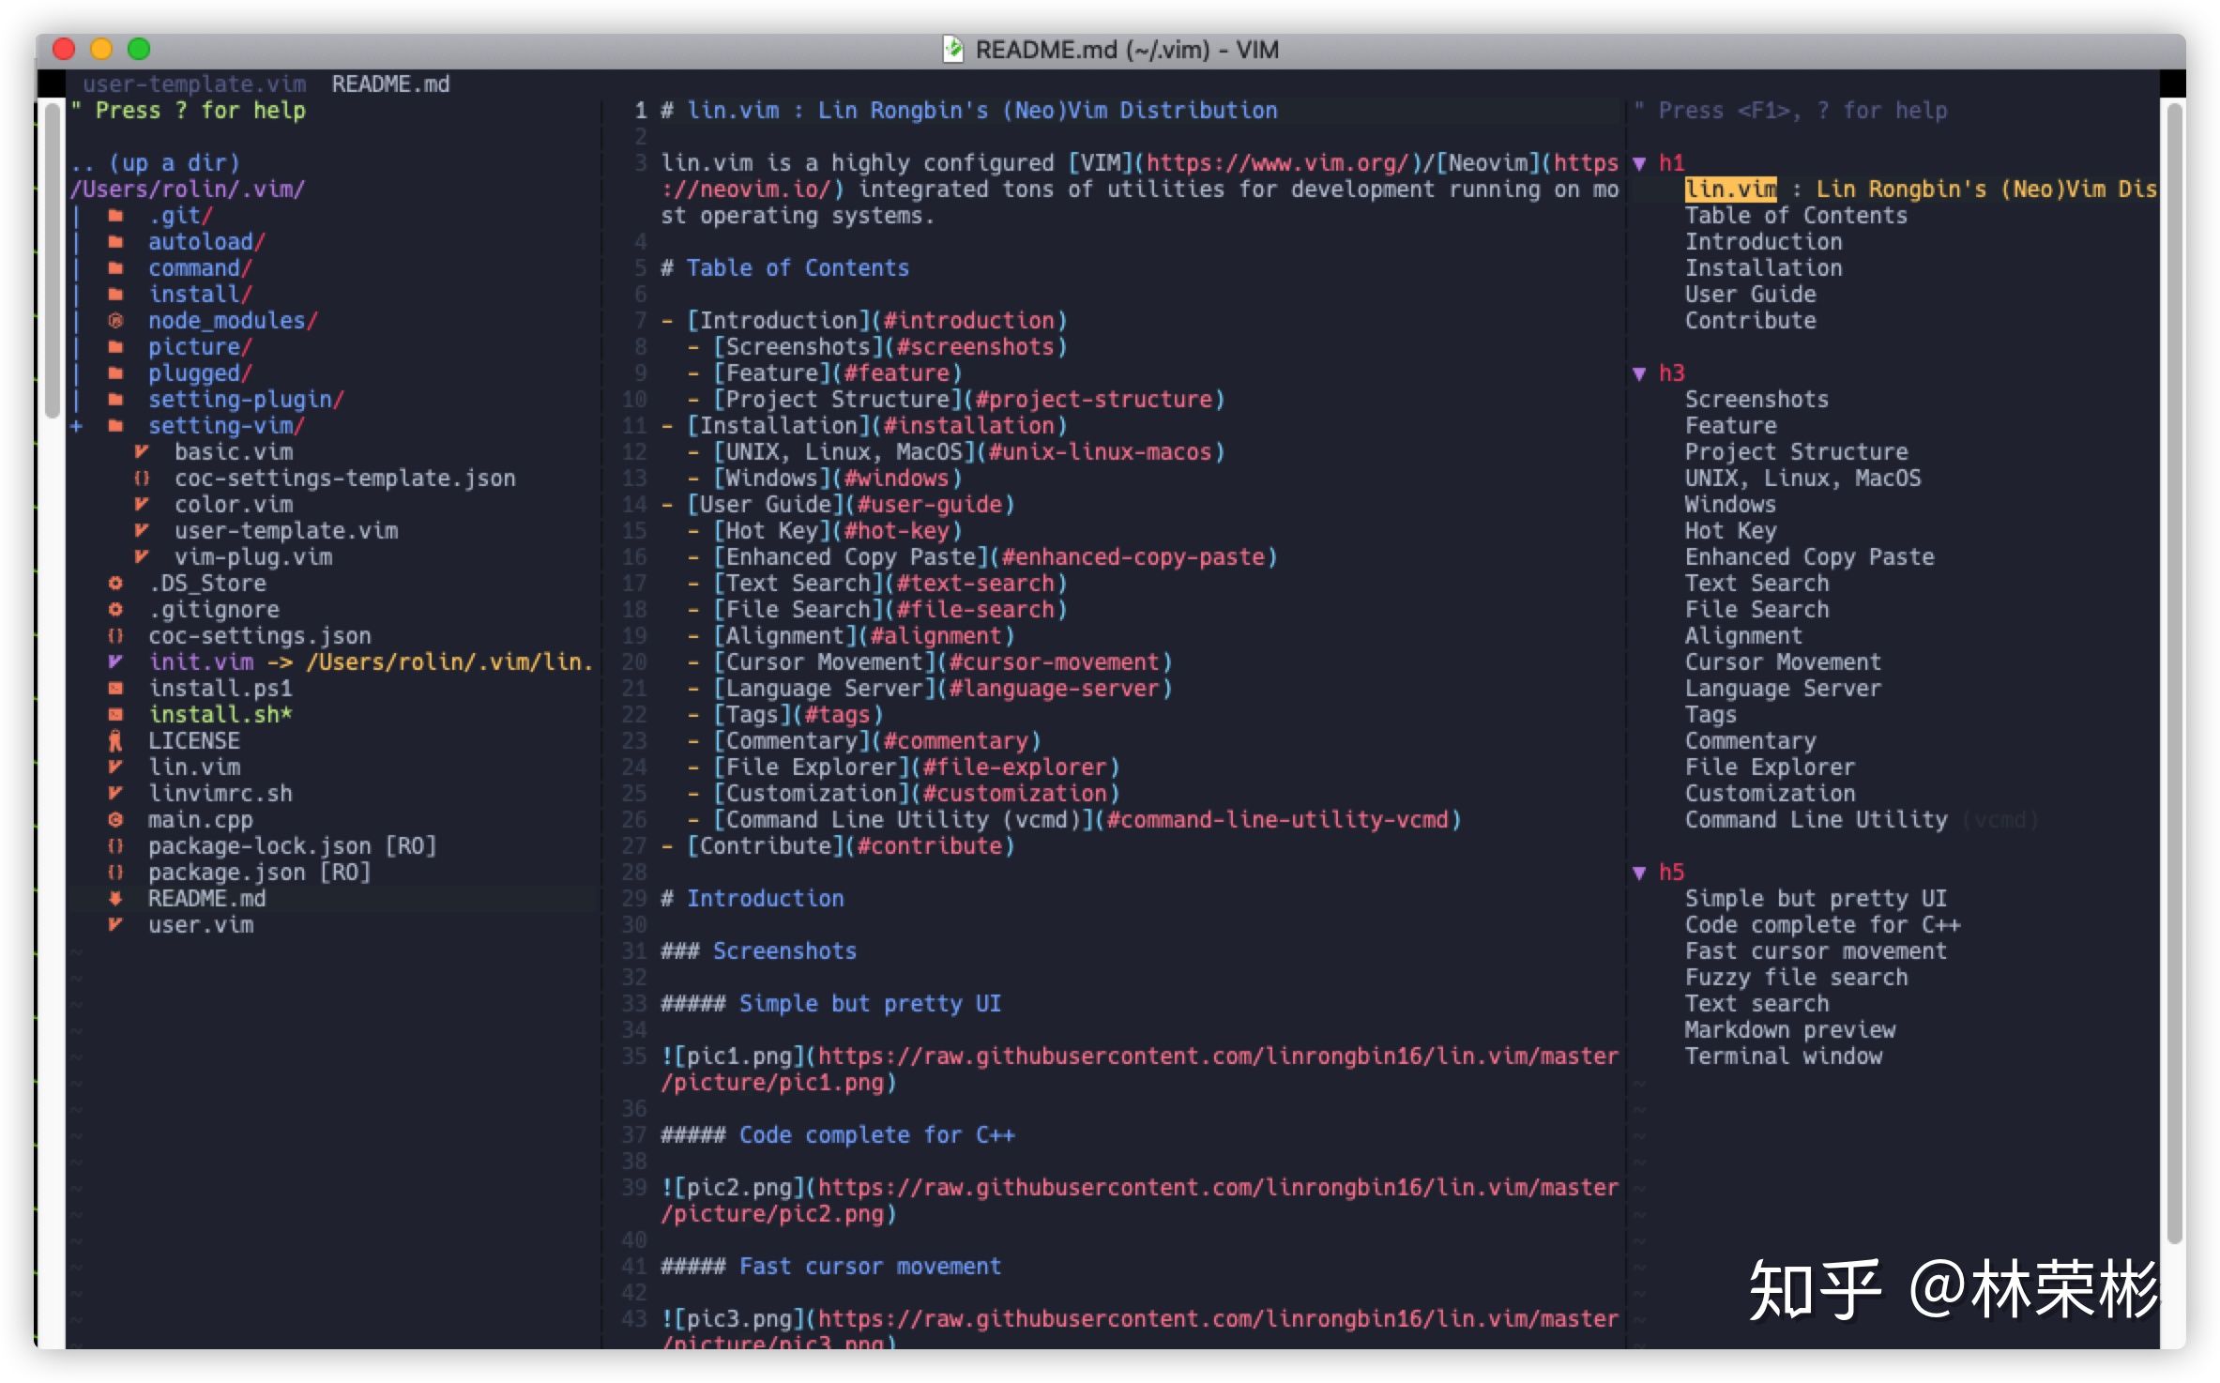Image resolution: width=2220 pixels, height=1383 pixels.
Task: Click the JSON braces icon beside coc-settings-template.json
Action: (142, 479)
